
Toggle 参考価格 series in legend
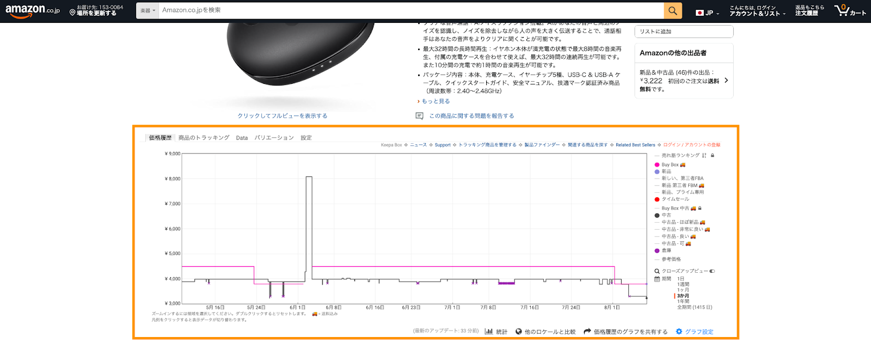(x=668, y=259)
